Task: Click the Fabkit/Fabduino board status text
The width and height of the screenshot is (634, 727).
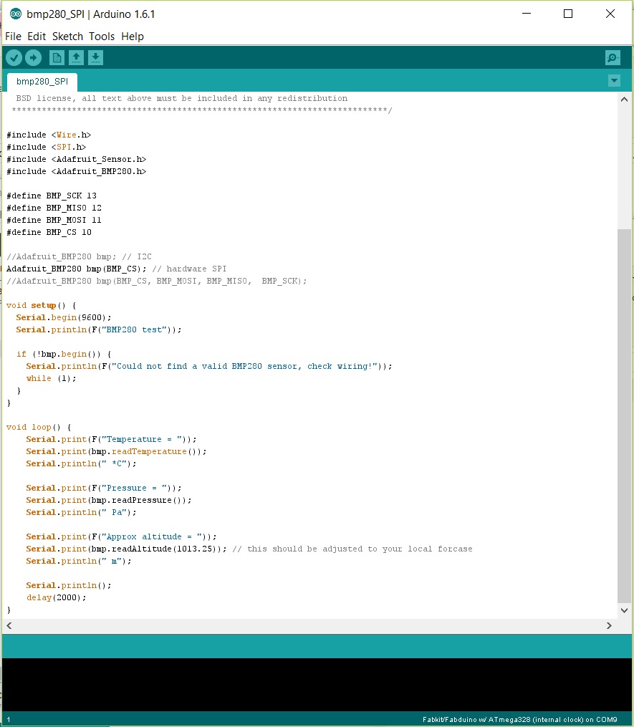Action: (x=519, y=720)
